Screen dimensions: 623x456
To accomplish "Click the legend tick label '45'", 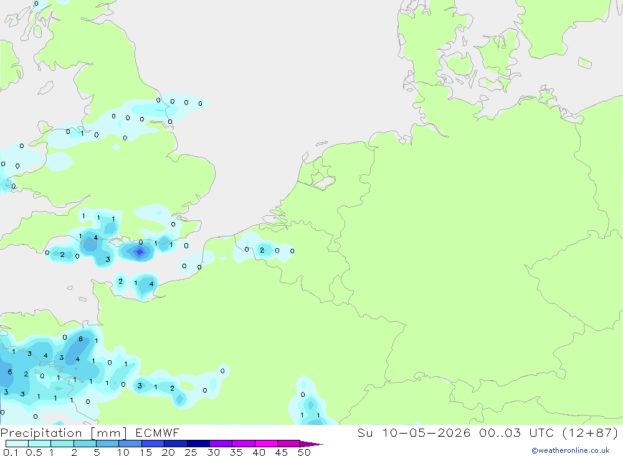I will [x=282, y=452].
